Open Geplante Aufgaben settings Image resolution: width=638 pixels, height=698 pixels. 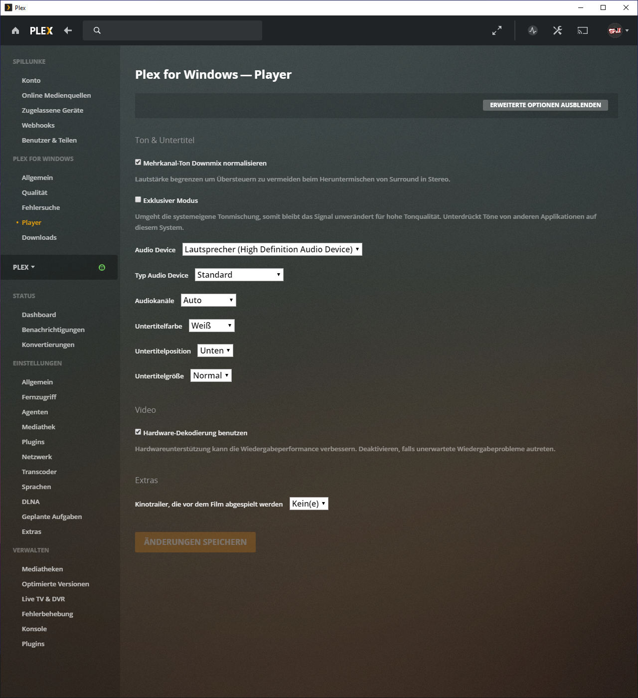(x=52, y=517)
